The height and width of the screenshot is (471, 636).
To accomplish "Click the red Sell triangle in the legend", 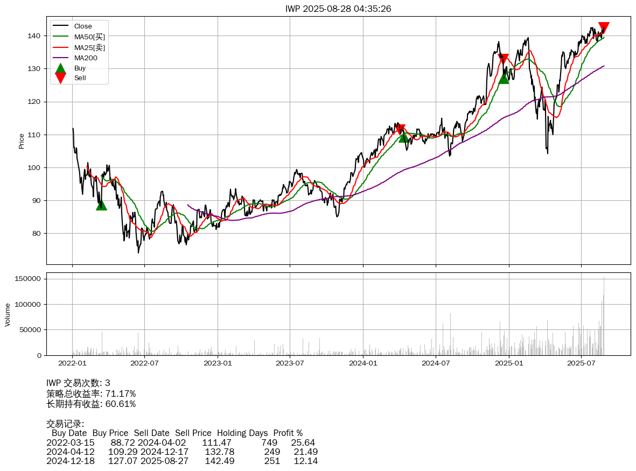I will pyautogui.click(x=60, y=78).
